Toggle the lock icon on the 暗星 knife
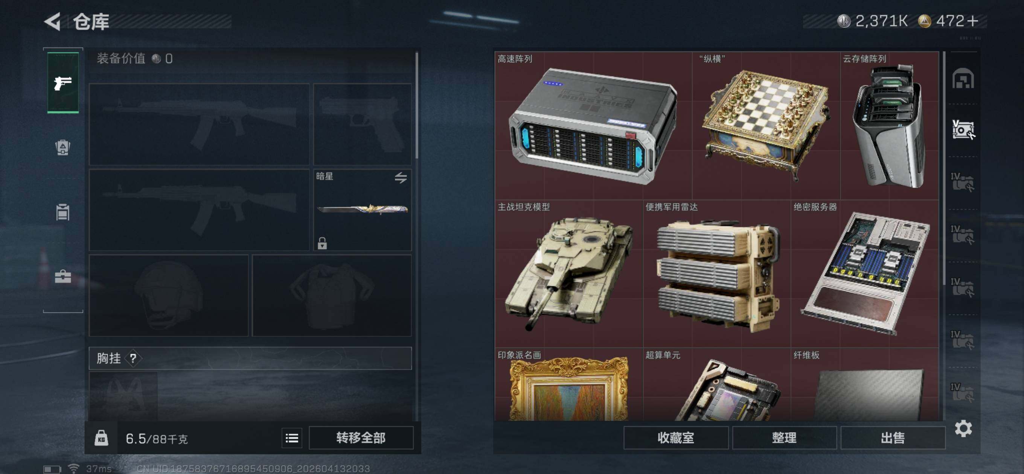1024x474 pixels. tap(322, 243)
